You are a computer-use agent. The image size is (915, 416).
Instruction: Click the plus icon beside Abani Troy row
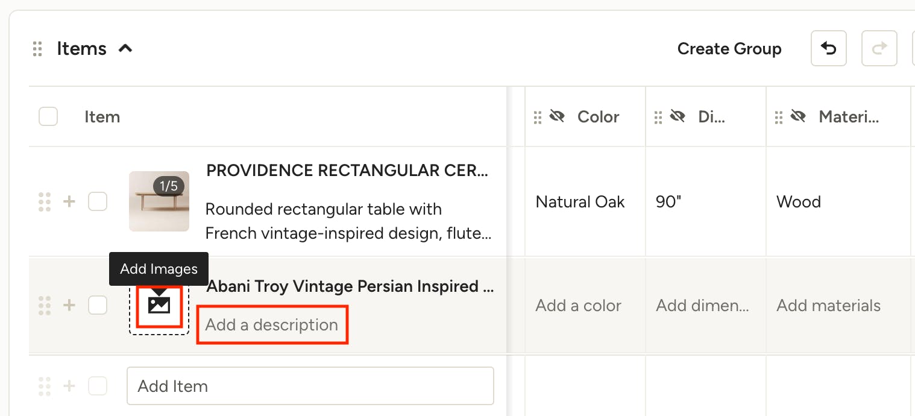click(x=69, y=305)
